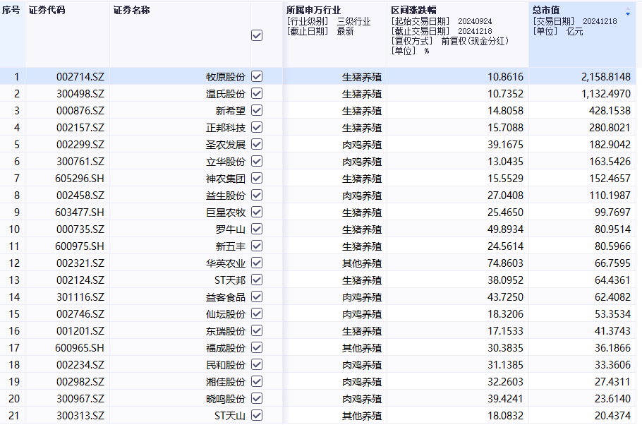The height and width of the screenshot is (425, 642).
Task: Toggle the checkbox next to 圣农发展
Action: 257,144
